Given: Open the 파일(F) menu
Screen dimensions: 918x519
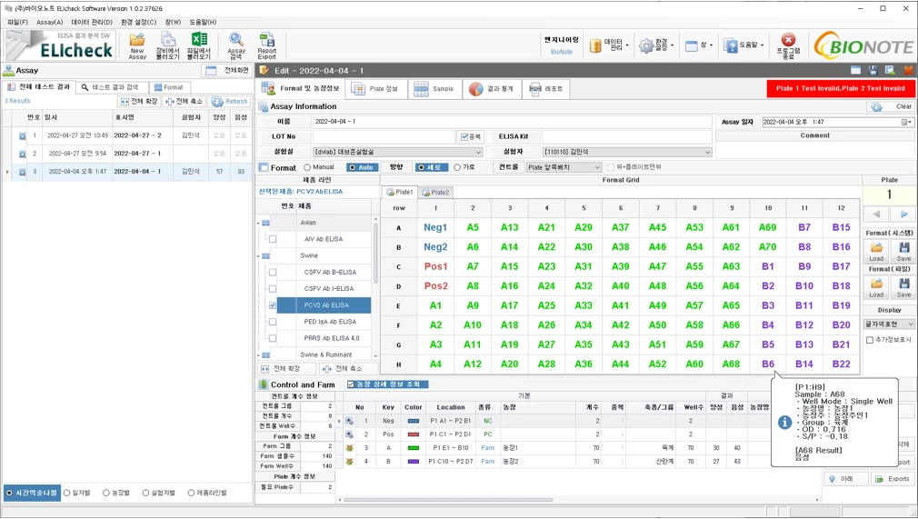Looking at the screenshot, I should click(17, 22).
